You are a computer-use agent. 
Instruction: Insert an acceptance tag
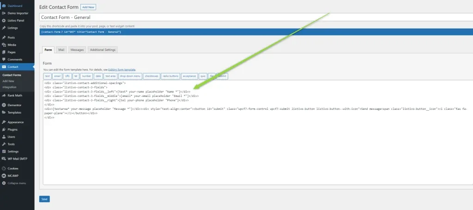click(189, 76)
